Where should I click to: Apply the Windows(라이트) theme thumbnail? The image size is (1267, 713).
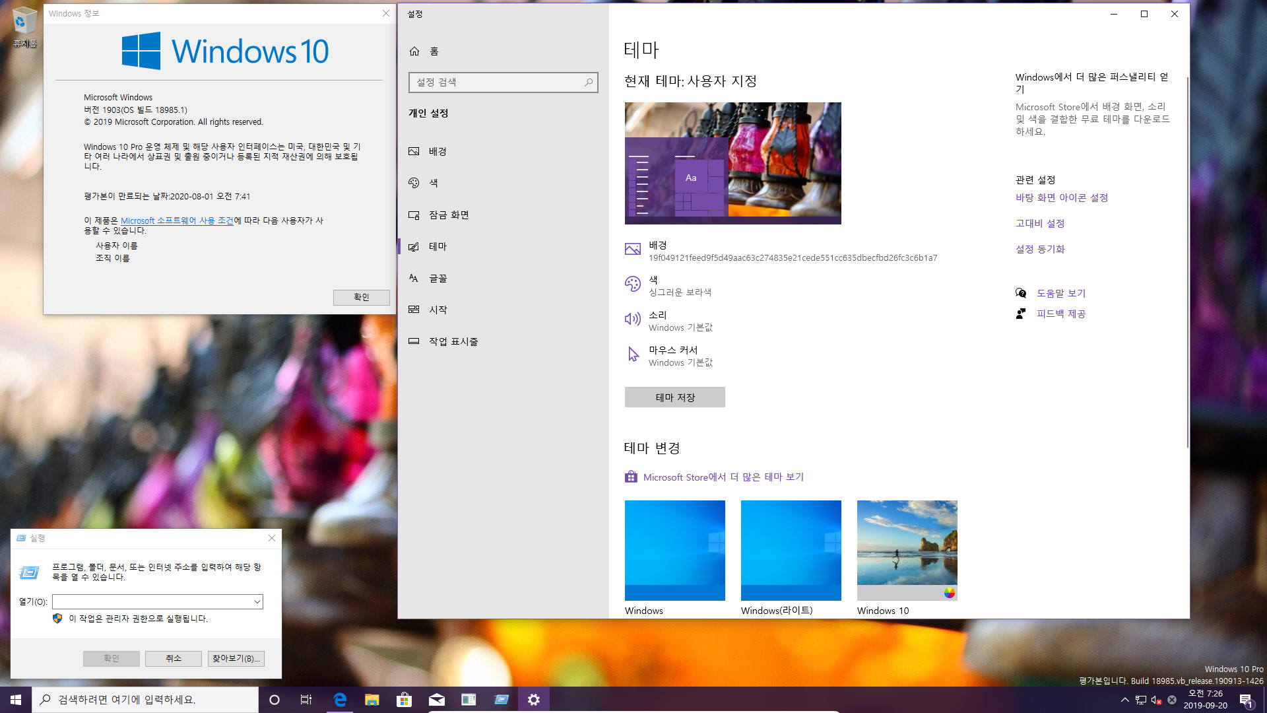pos(791,551)
